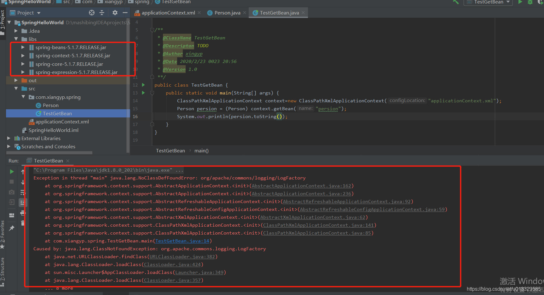This screenshot has width=544, height=295.
Task: Open the TestGetBean run configuration dropdown
Action: (x=488, y=2)
